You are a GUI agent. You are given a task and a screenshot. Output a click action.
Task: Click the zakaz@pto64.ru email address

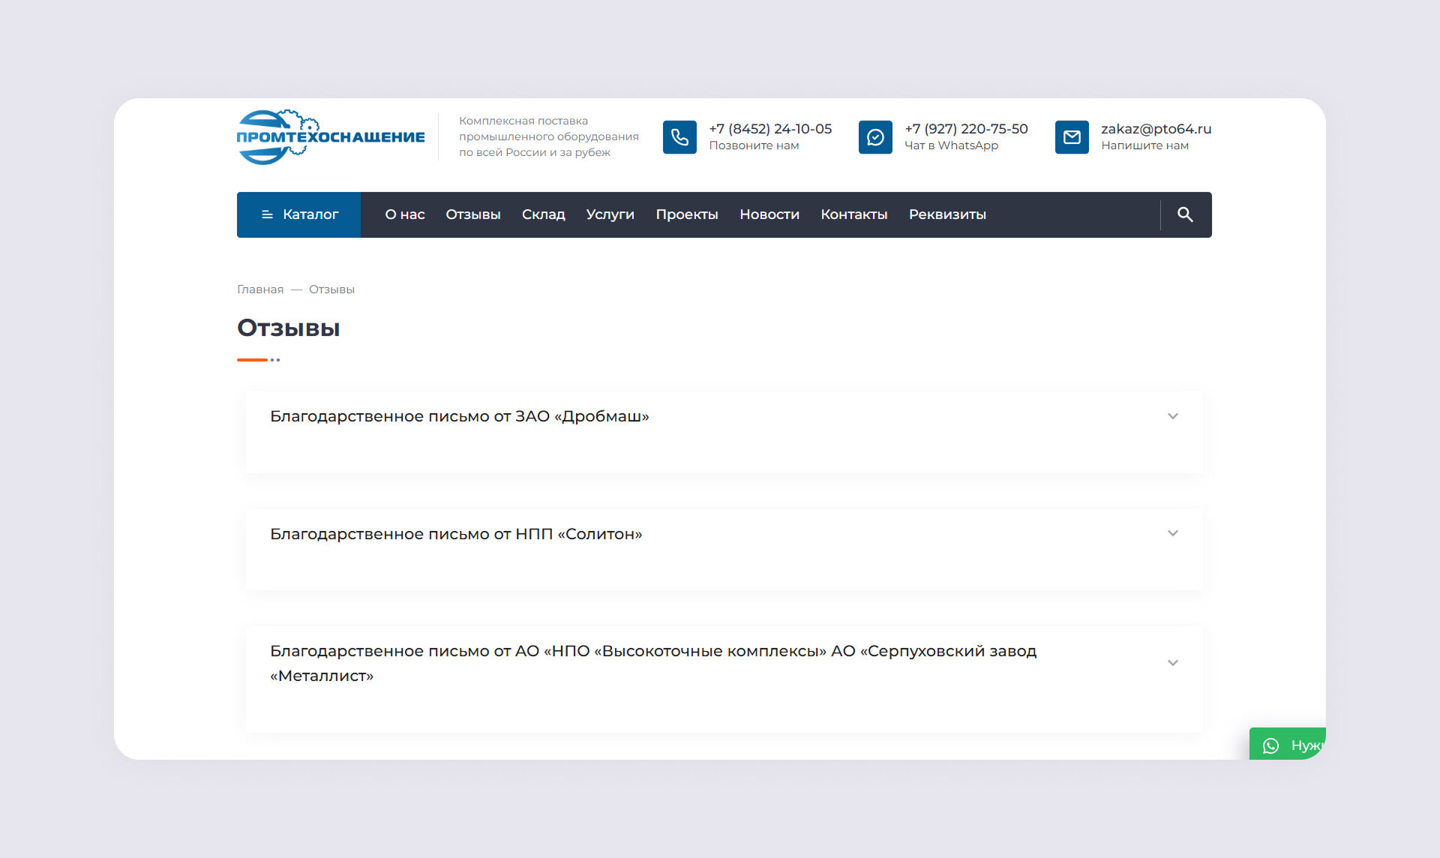coord(1156,129)
